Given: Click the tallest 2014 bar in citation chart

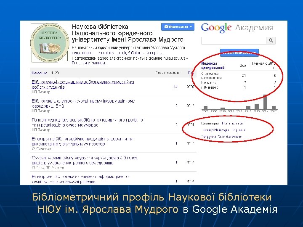Looking at the screenshot, I should pyautogui.click(x=265, y=102).
